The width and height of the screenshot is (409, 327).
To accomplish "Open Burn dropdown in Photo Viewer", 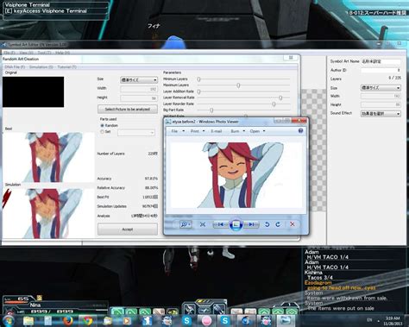I will (238, 131).
